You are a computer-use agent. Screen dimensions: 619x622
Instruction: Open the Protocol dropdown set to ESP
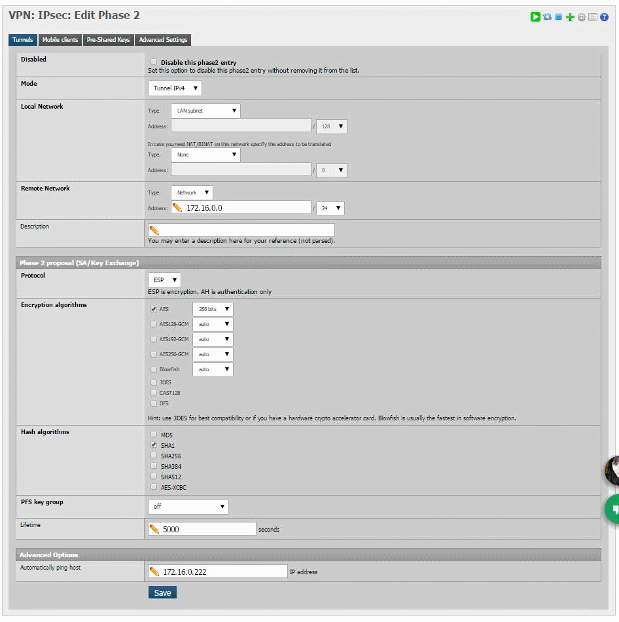(x=164, y=280)
